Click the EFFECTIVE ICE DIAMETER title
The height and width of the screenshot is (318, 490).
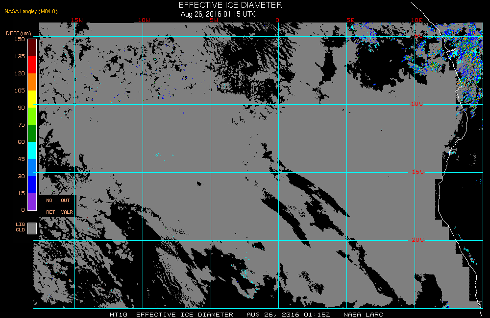pos(230,5)
